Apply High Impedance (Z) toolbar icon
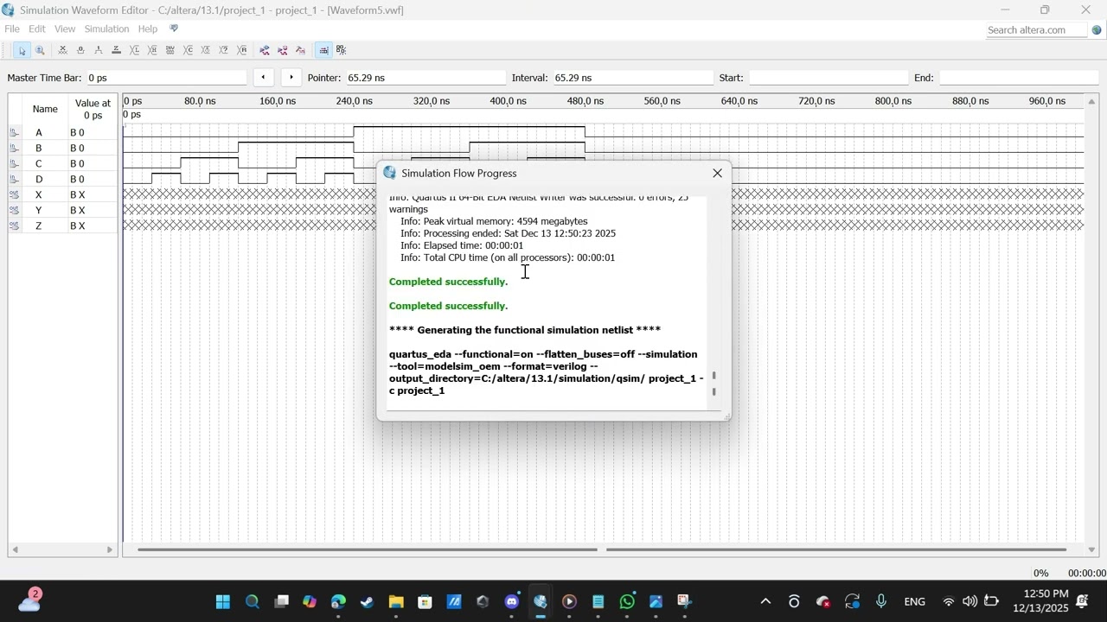Viewport: 1107px width, 622px height. tap(117, 50)
